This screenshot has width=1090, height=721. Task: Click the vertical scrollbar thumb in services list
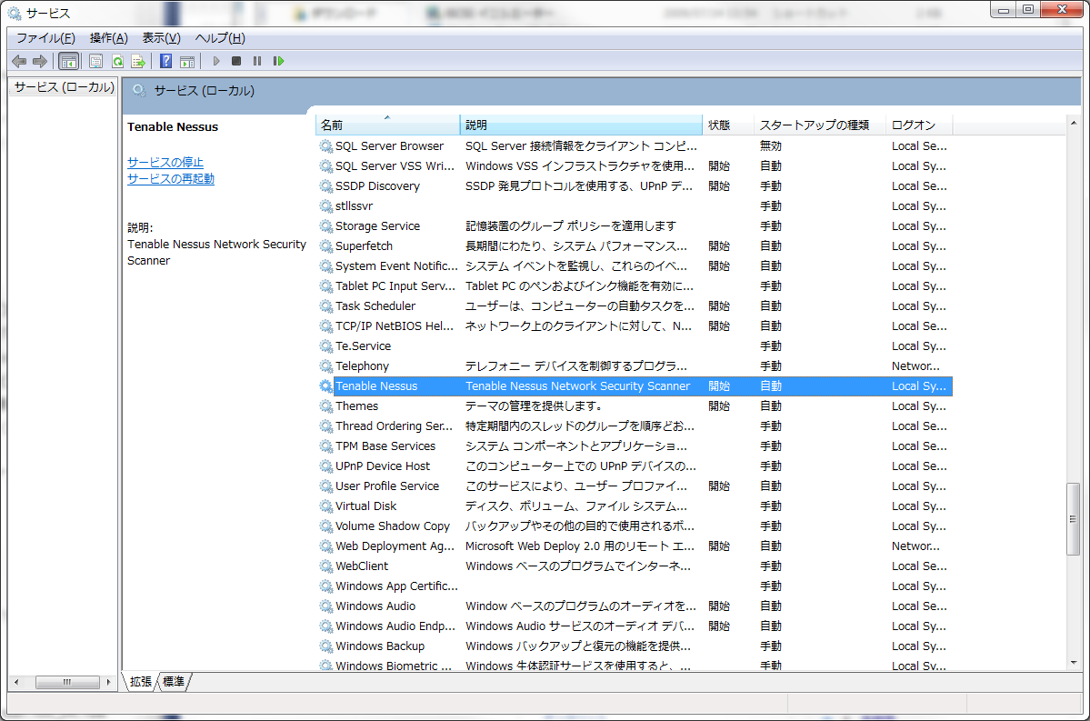point(1074,518)
